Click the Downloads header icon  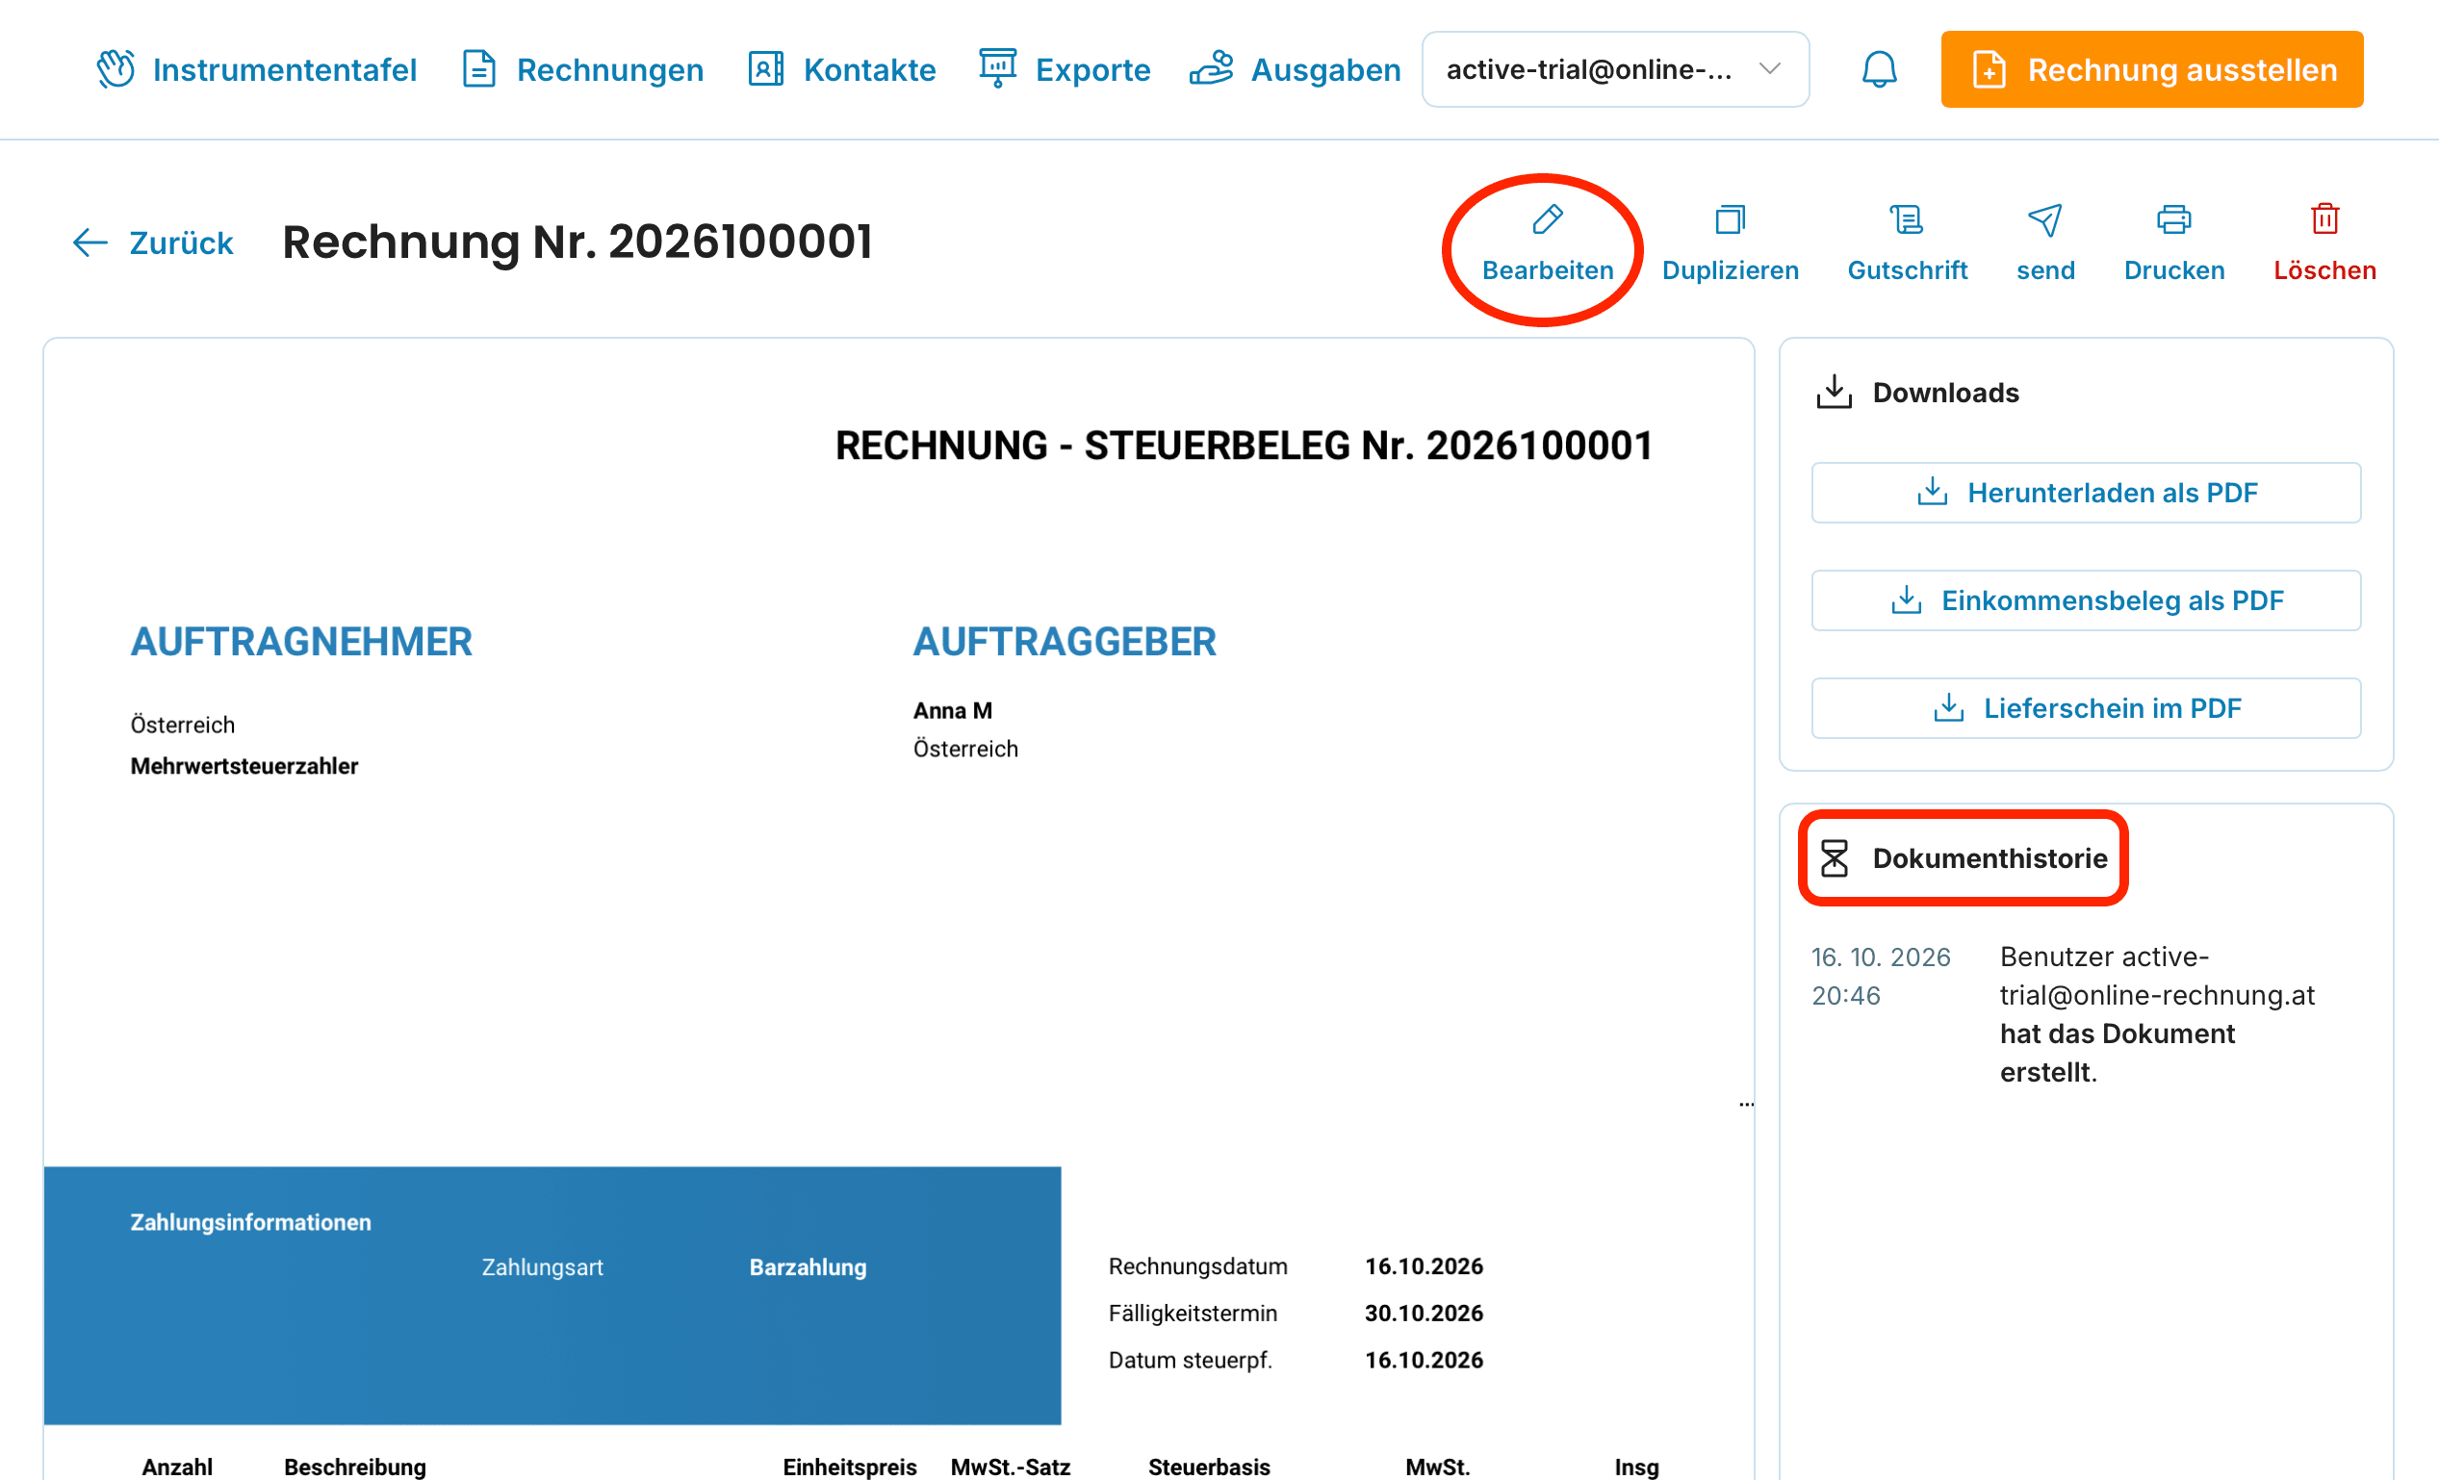point(1834,392)
